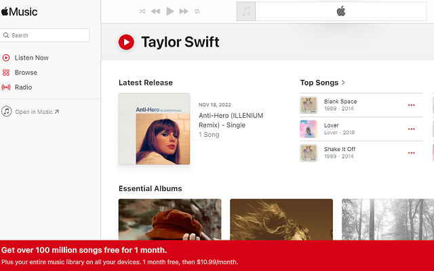Click the 1 Song label
Viewport: 434px width, 271px height.
coord(209,135)
